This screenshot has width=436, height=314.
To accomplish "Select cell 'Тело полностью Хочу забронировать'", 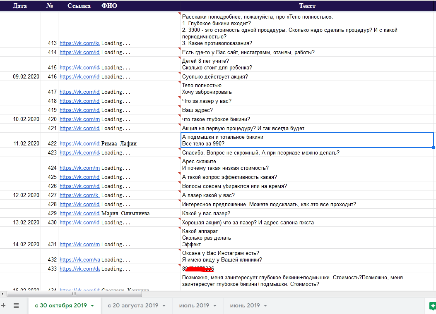I will coord(307,89).
